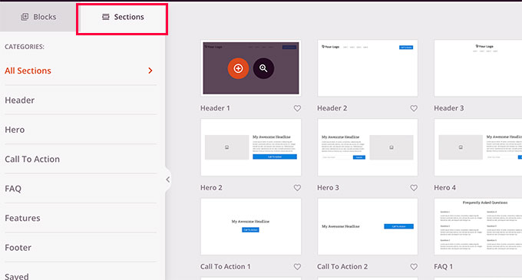522x280 pixels.
Task: Click the Header 1 label
Action: (x=215, y=108)
